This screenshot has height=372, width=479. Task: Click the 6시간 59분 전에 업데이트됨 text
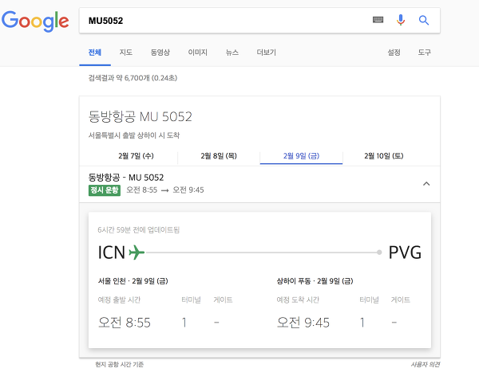(x=138, y=230)
